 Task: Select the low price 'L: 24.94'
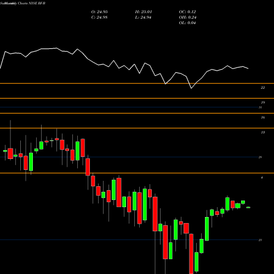pyautogui.click(x=143, y=18)
